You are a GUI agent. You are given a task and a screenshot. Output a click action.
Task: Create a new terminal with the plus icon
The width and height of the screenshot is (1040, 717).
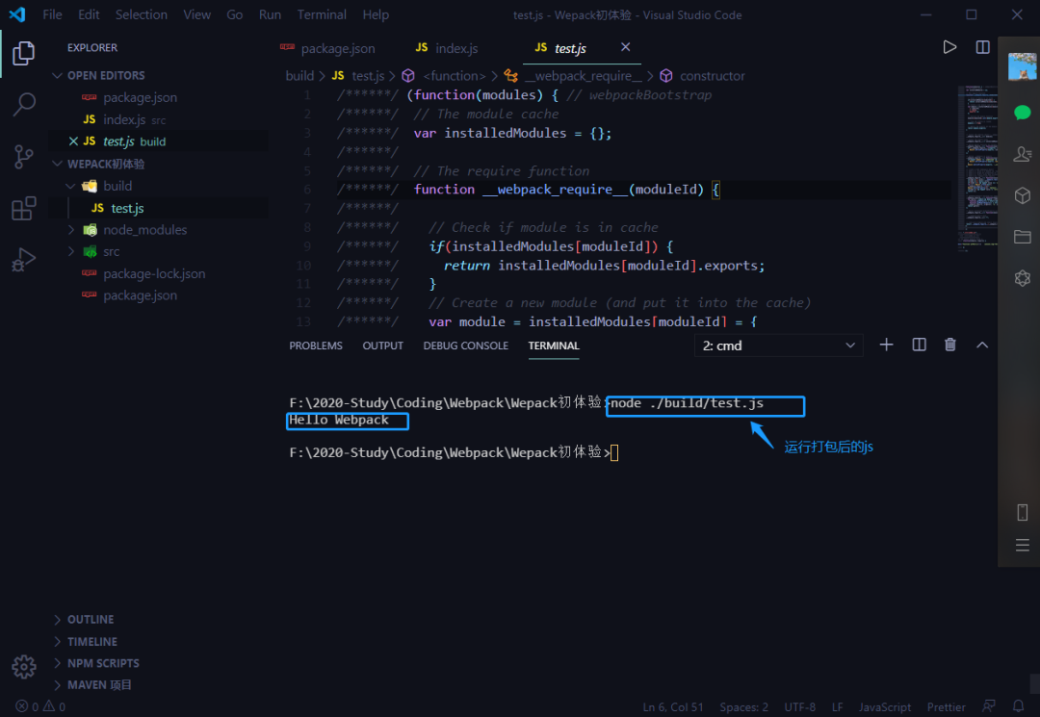click(886, 345)
